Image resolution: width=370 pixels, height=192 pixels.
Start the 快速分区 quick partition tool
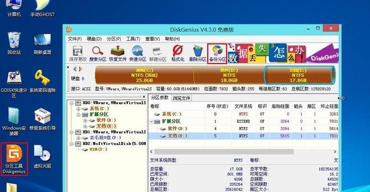pos(138,54)
